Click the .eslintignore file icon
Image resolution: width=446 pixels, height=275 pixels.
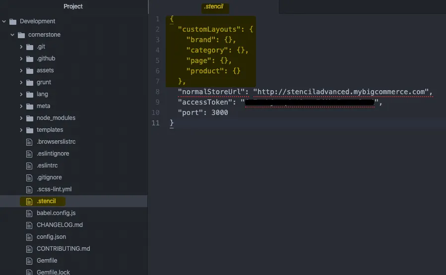[29, 154]
